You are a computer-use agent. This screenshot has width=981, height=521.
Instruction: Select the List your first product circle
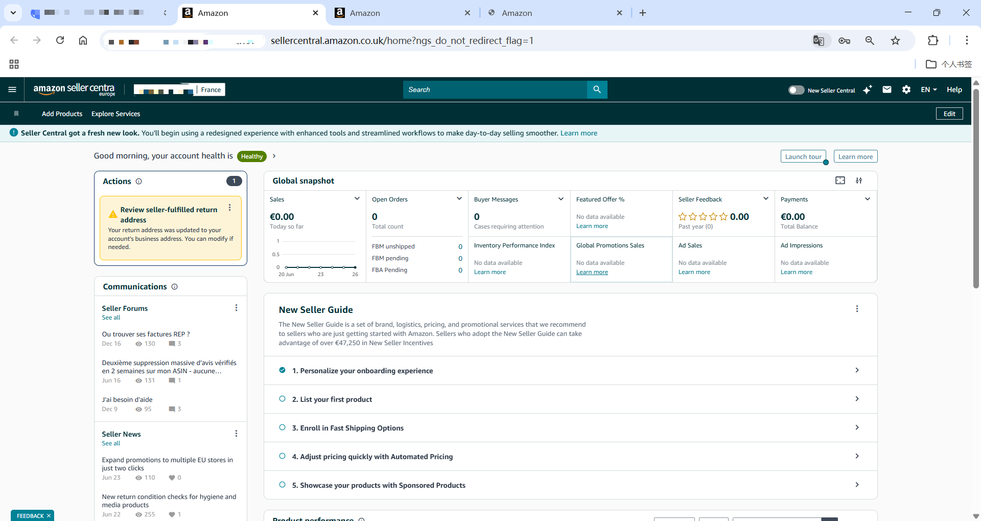tap(282, 399)
